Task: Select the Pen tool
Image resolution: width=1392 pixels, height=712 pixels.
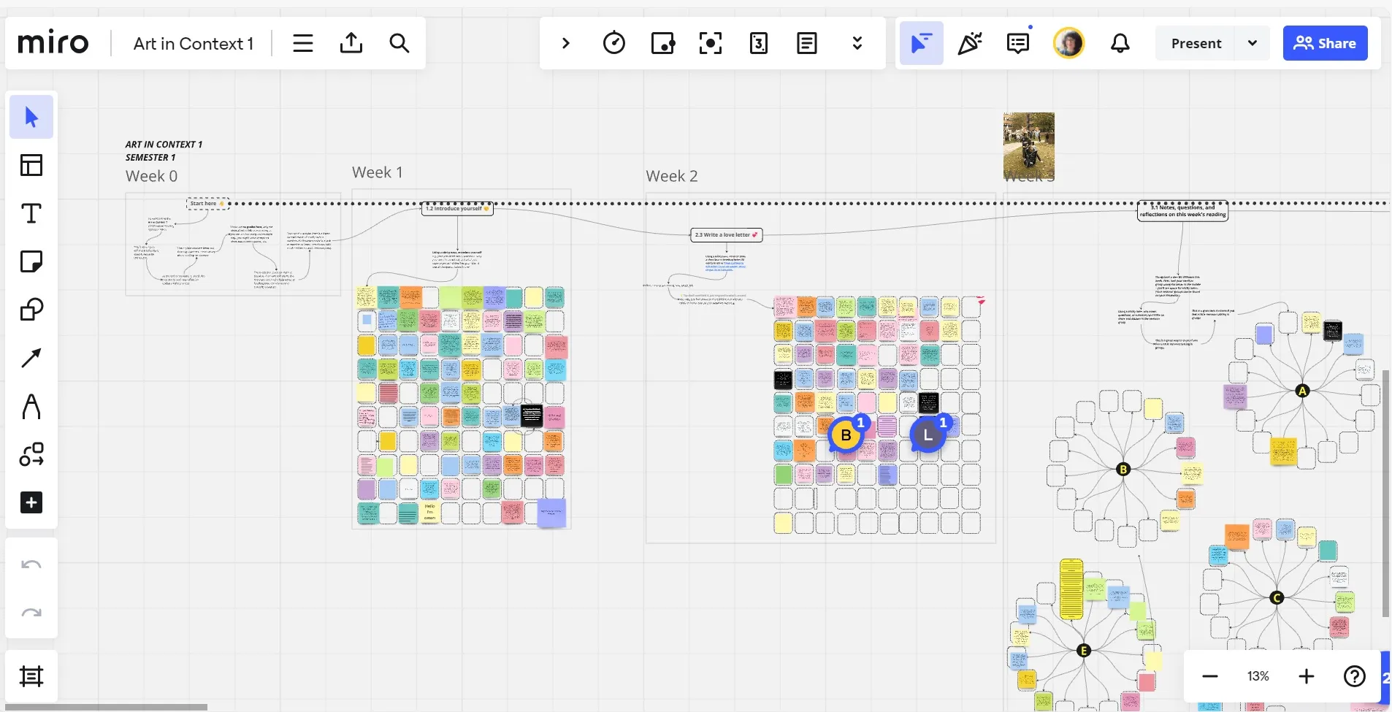Action: coord(31,406)
